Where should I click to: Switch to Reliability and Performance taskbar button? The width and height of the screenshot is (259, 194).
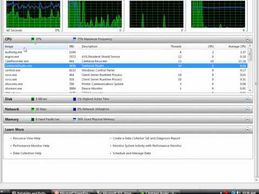coord(31,192)
